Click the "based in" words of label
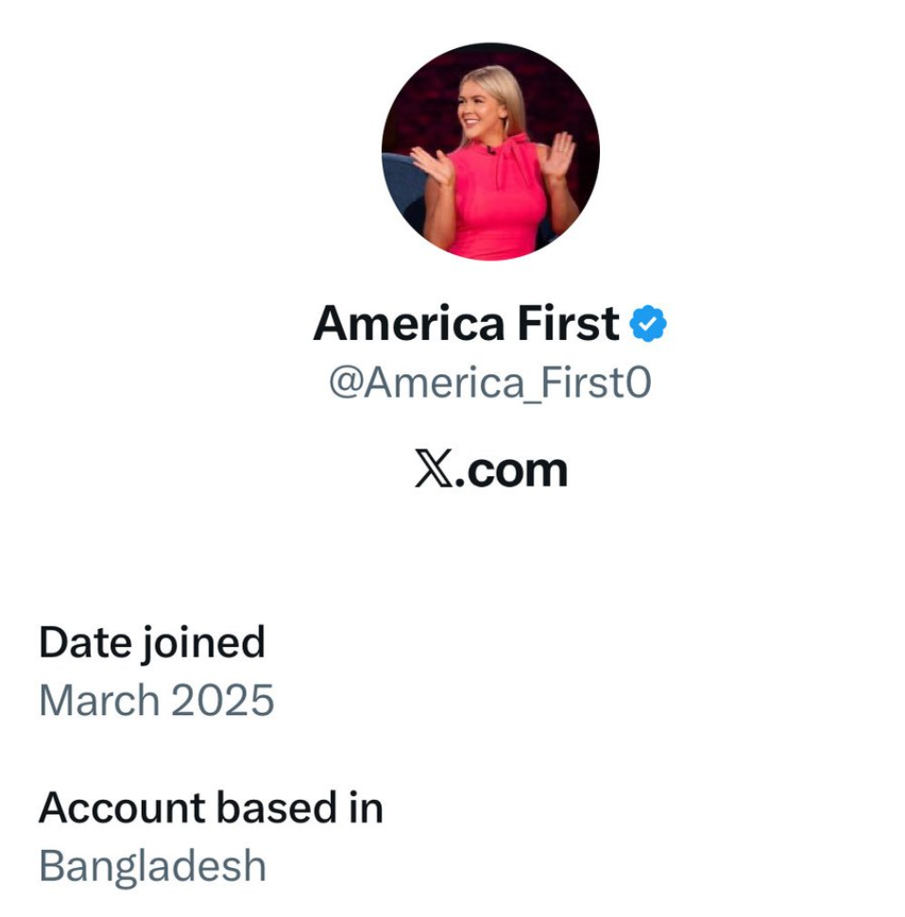The image size is (905, 917). pos(299,808)
